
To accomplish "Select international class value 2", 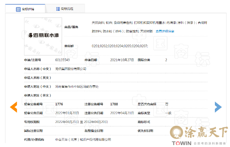I will 166,60.
